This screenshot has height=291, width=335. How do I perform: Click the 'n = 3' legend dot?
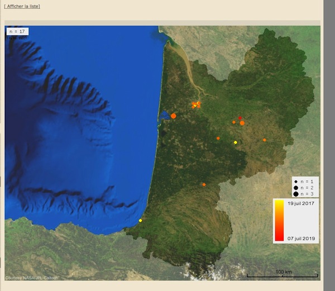click(295, 194)
